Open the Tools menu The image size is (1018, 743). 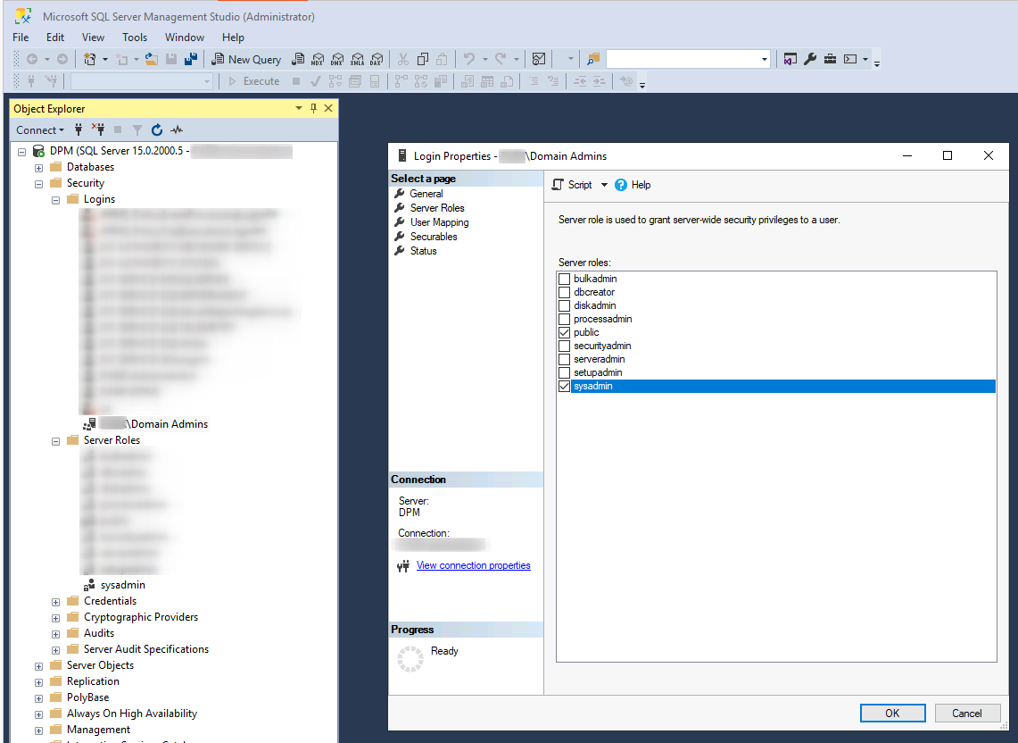pyautogui.click(x=135, y=37)
